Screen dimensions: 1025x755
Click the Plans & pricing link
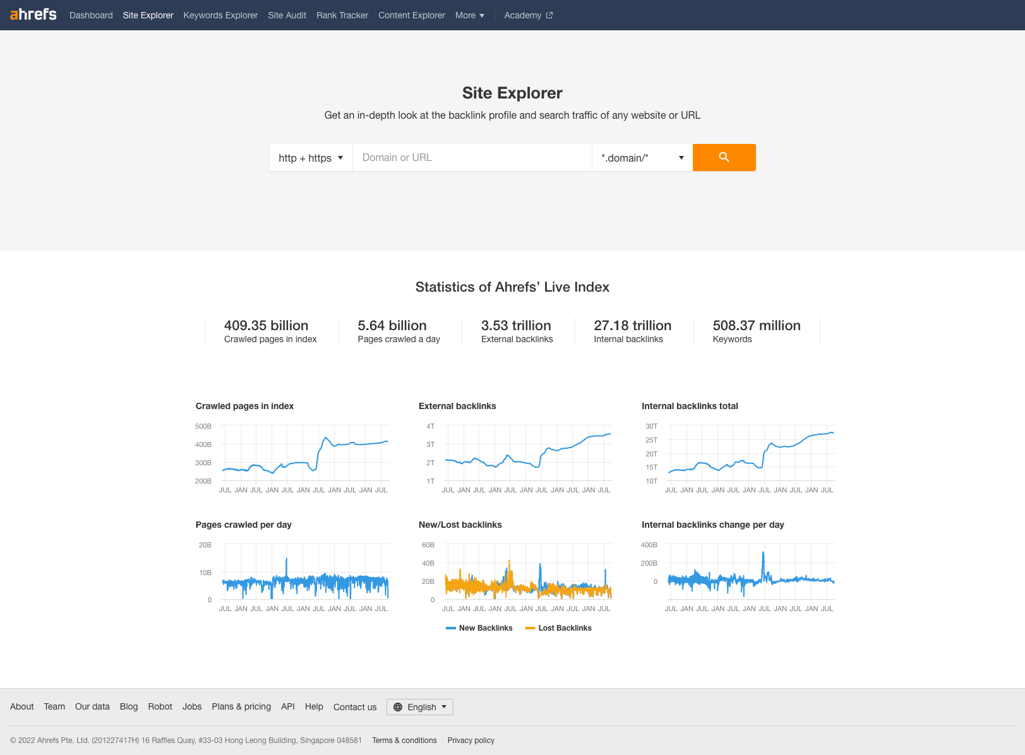click(241, 706)
